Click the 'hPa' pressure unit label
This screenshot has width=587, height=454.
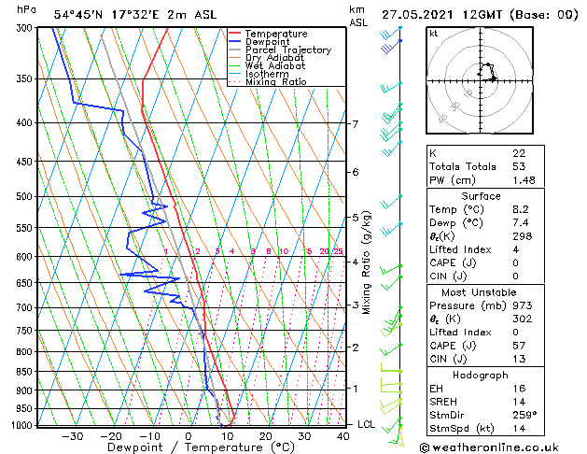pyautogui.click(x=26, y=9)
